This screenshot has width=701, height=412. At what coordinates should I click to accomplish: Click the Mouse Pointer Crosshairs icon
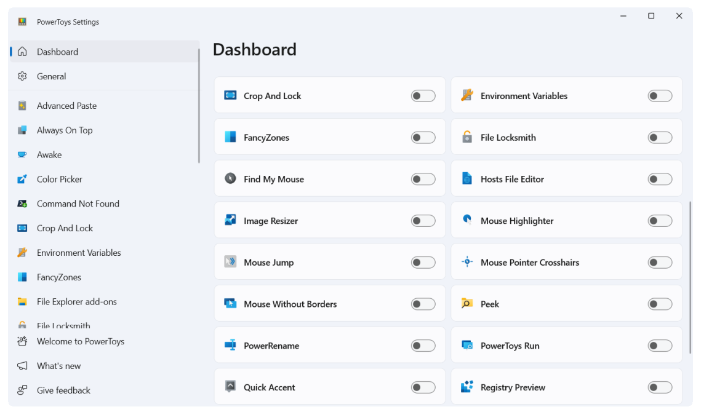[467, 262]
